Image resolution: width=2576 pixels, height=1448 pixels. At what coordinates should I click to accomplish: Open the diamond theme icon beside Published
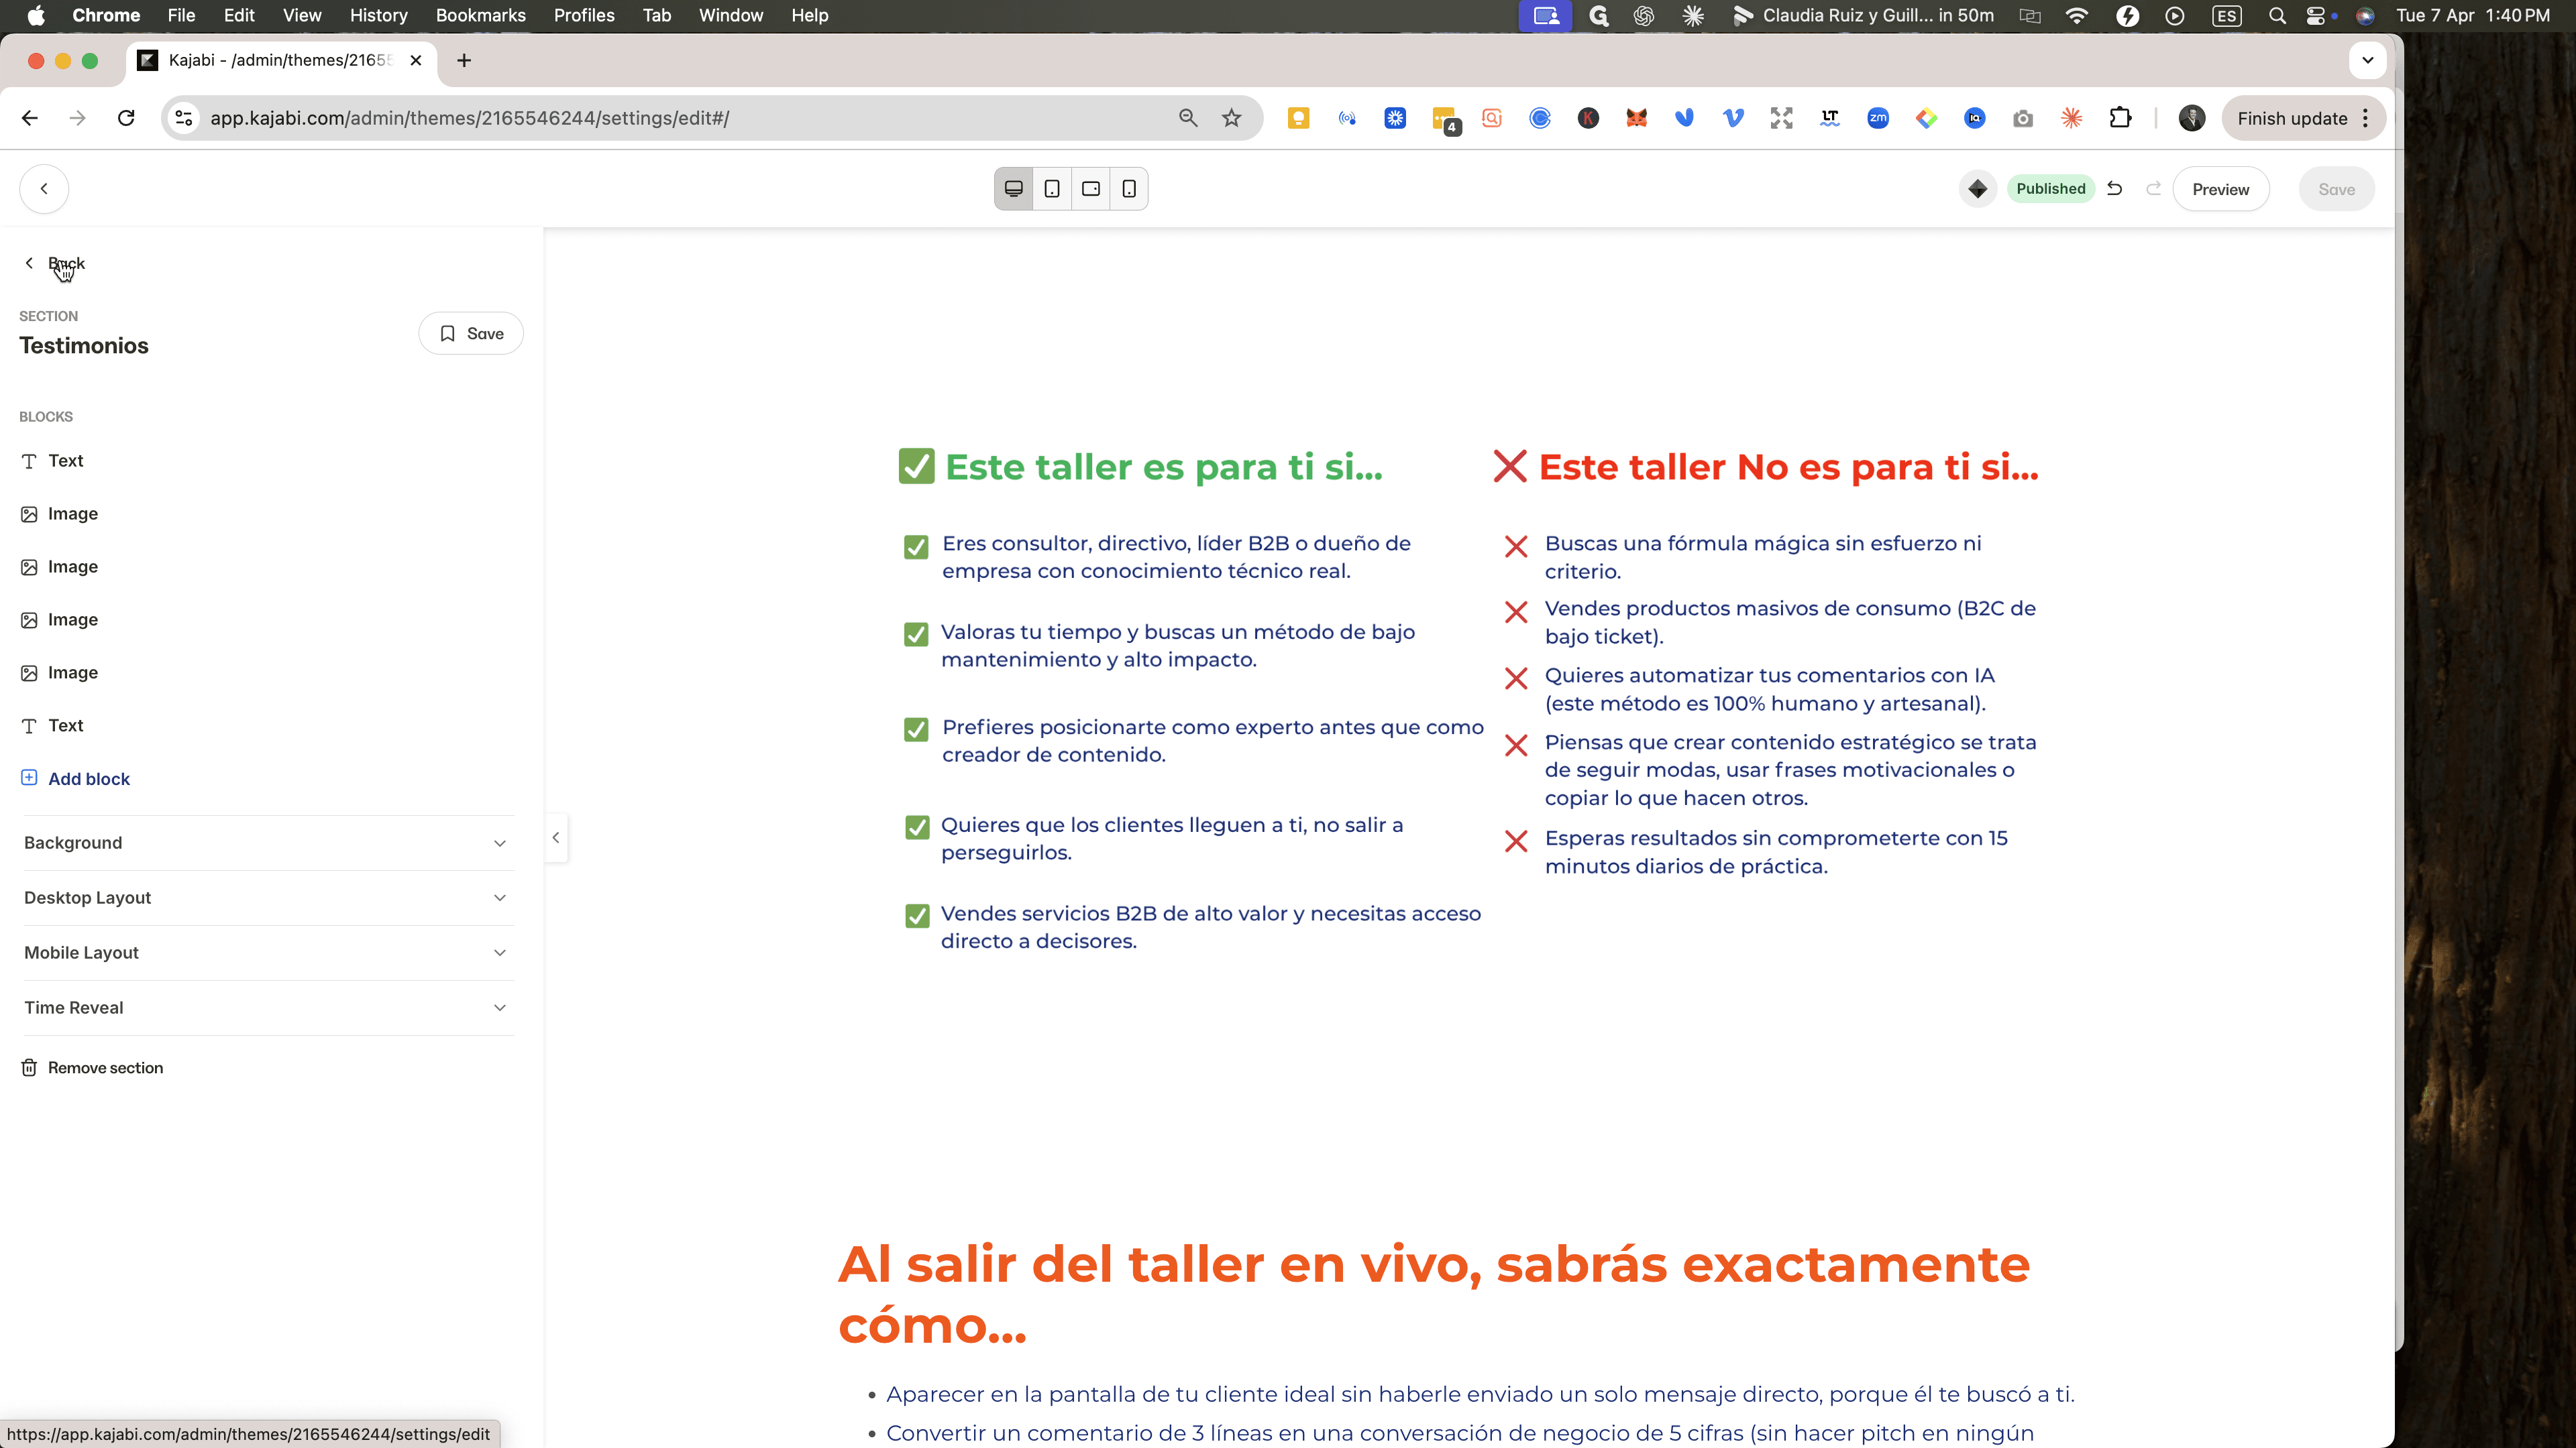tap(1977, 189)
